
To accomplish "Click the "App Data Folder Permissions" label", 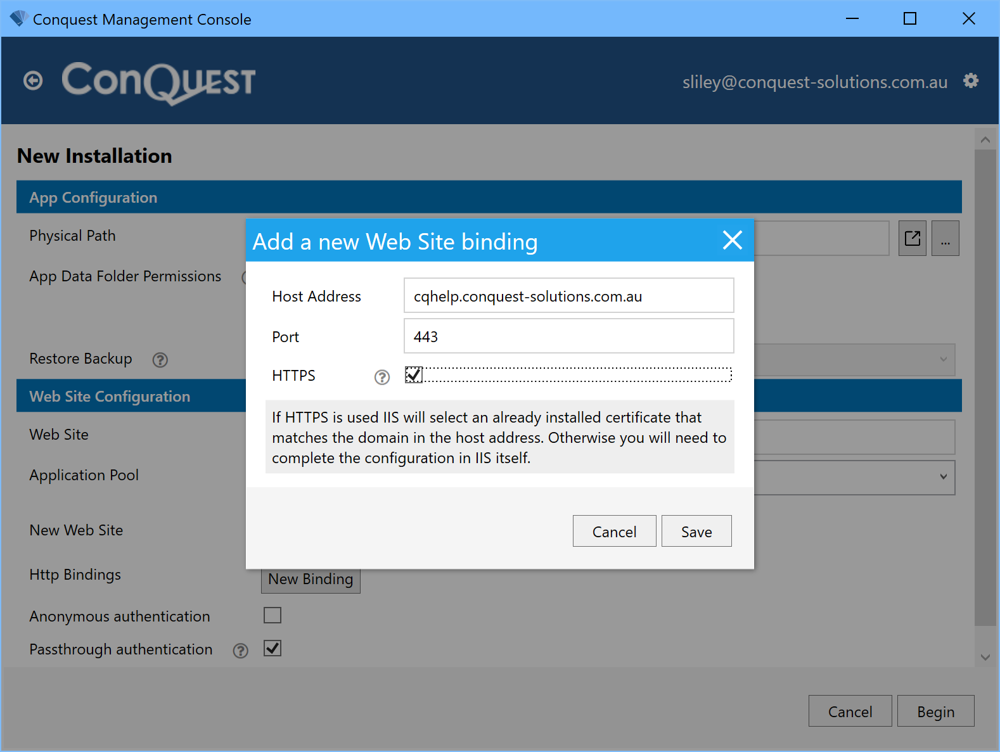I will click(125, 277).
